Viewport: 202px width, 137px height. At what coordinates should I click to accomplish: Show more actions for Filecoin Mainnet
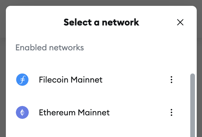(171, 80)
